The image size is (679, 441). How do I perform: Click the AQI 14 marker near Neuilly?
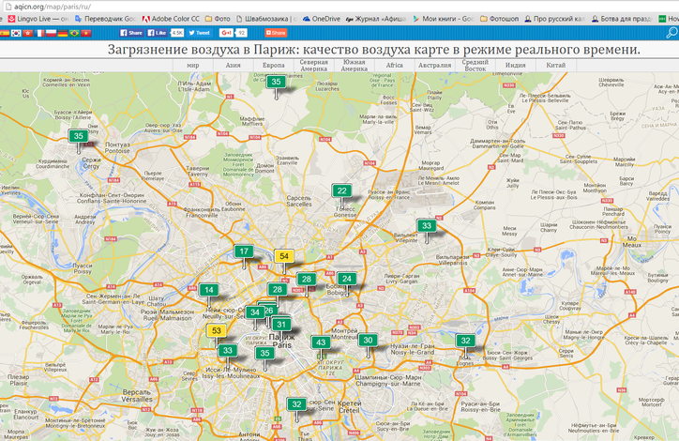pos(209,290)
